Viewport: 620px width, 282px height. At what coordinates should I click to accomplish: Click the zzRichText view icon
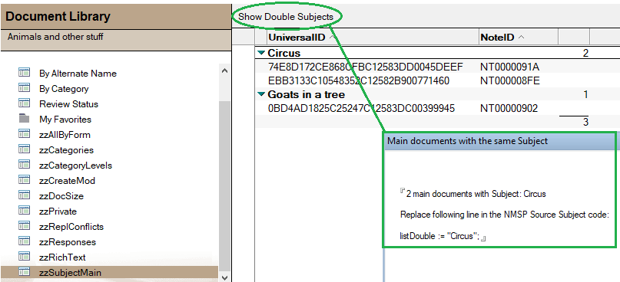click(x=24, y=257)
